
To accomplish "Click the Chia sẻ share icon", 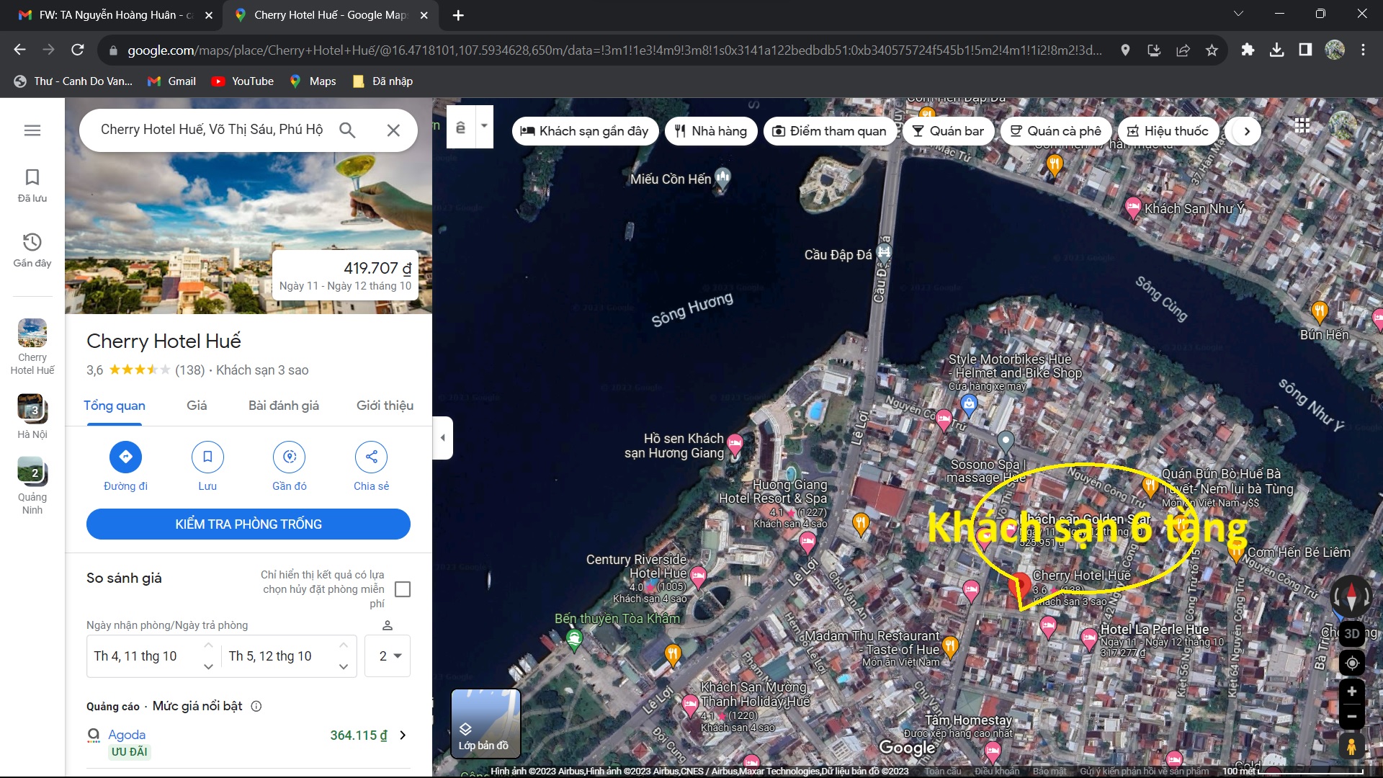I will tap(371, 457).
